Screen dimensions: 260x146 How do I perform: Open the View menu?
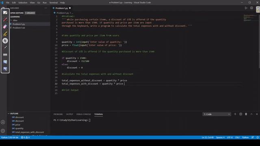(x=32, y=3)
